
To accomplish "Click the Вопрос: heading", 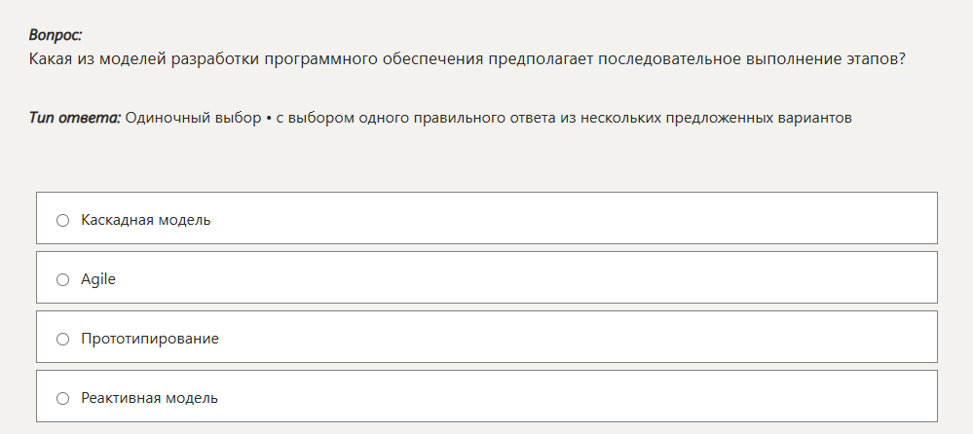I will coord(56,35).
